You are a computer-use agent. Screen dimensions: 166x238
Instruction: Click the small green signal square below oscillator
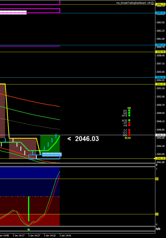click(29, 230)
